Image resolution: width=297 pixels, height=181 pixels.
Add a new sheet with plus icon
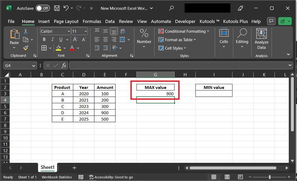pos(74,168)
